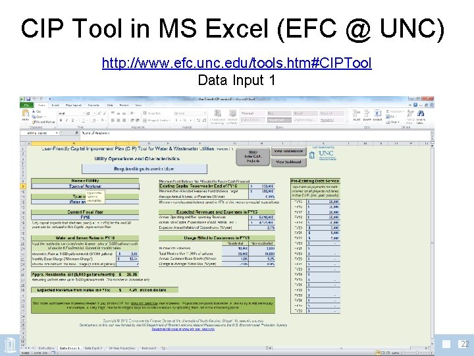This screenshot has width=474, height=356.
Task: Click the Next: Enter C.I.P. Projects button
Action: [x=253, y=156]
